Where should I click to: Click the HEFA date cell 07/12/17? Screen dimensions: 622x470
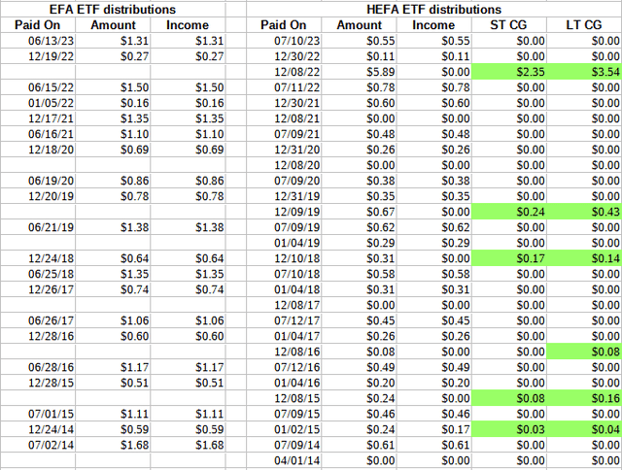tap(284, 320)
